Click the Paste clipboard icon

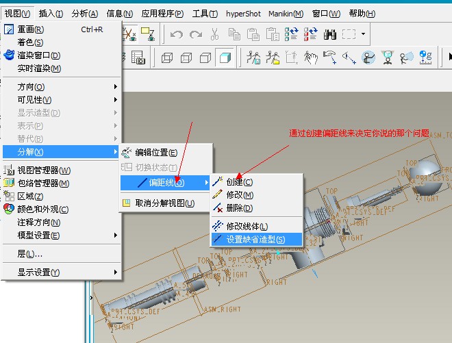click(253, 34)
